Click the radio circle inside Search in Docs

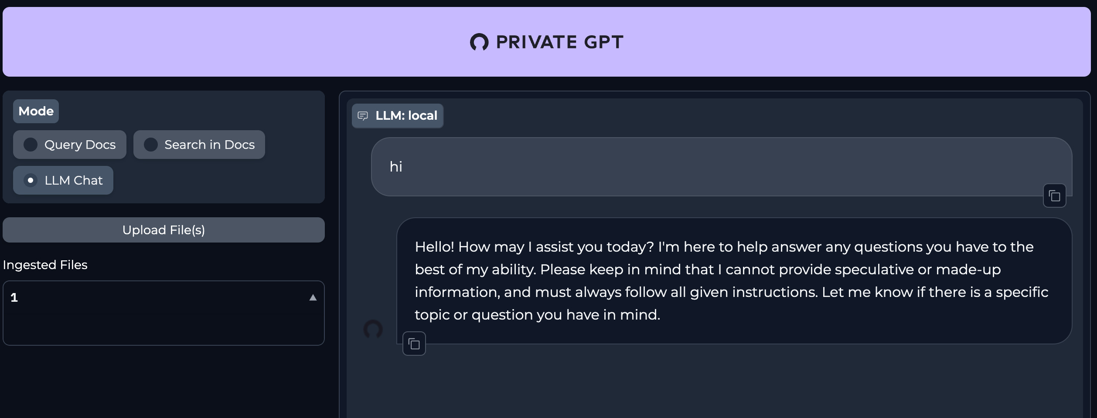point(151,145)
